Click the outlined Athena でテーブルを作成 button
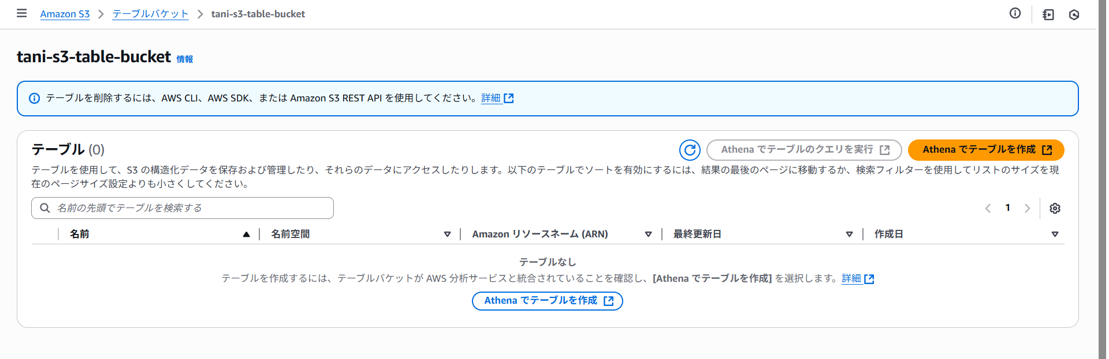 click(x=547, y=301)
